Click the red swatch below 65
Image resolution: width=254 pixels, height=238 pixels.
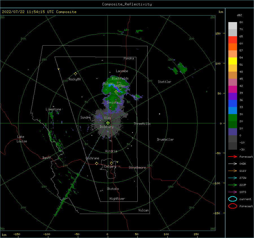[x=233, y=40]
